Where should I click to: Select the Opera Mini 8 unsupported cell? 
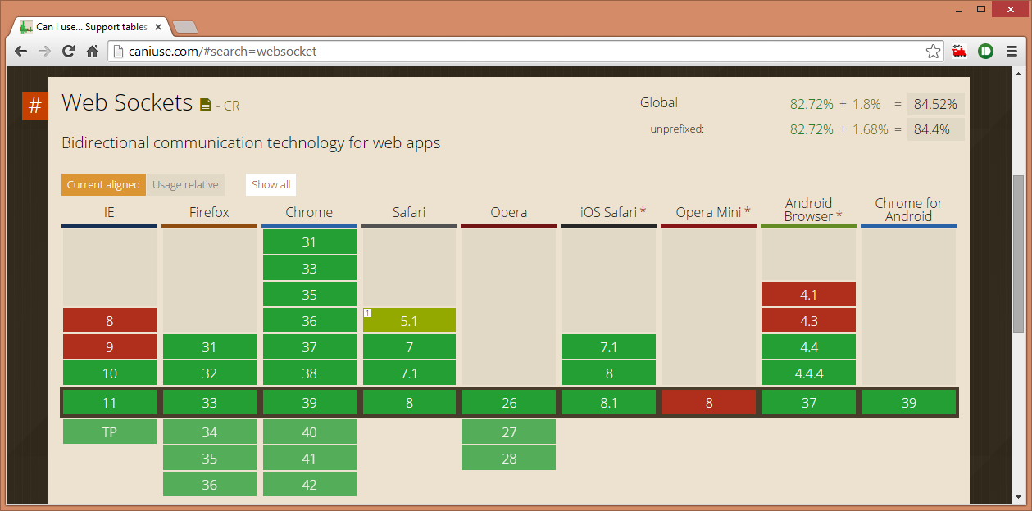[709, 403]
